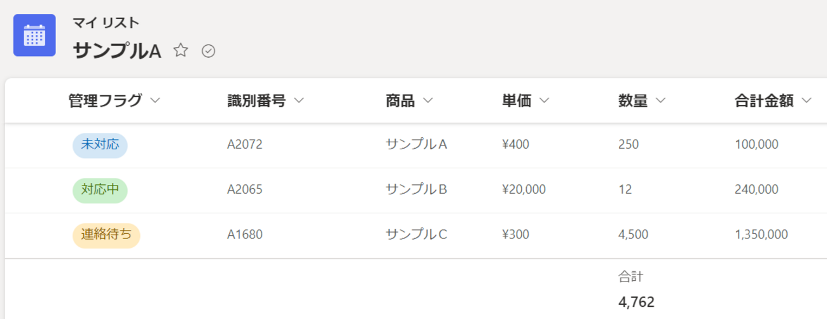Viewport: 827px width, 319px height.
Task: Open the 数量 column dropdown
Action: pos(660,100)
